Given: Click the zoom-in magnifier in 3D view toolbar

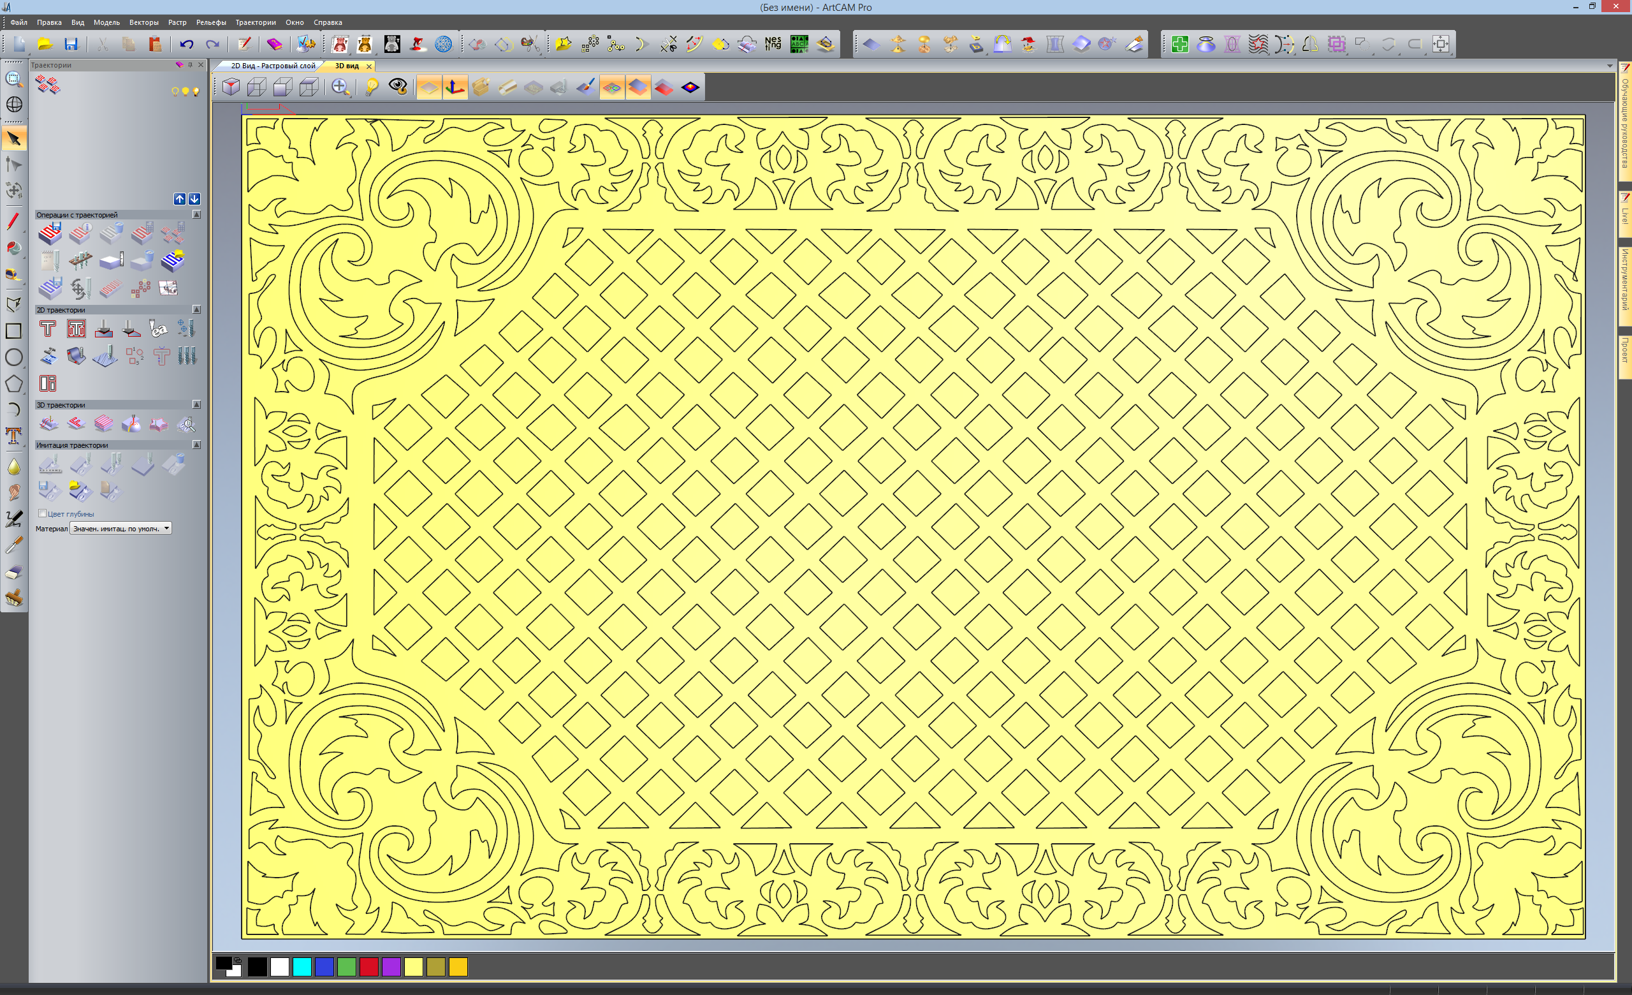Looking at the screenshot, I should click(x=340, y=87).
